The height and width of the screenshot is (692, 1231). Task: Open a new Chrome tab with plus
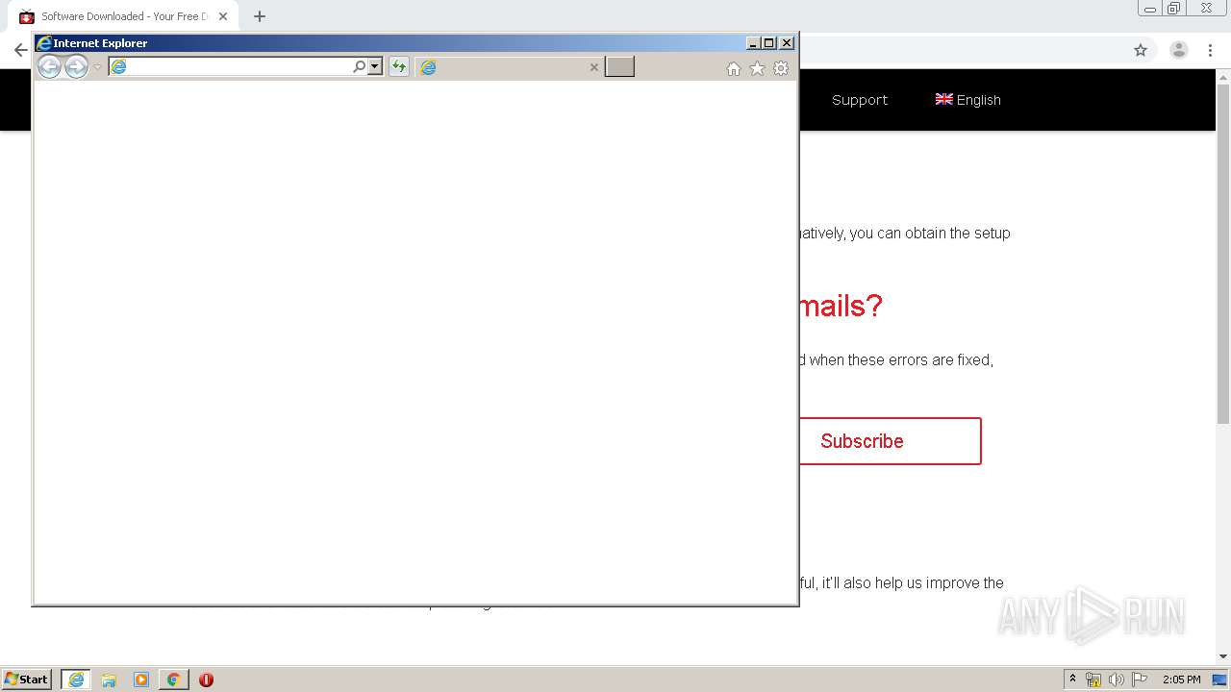point(259,16)
